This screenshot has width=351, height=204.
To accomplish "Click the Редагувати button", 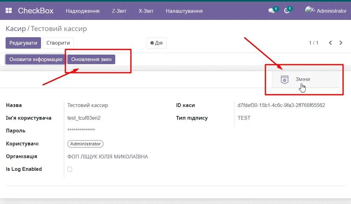I will coord(23,43).
